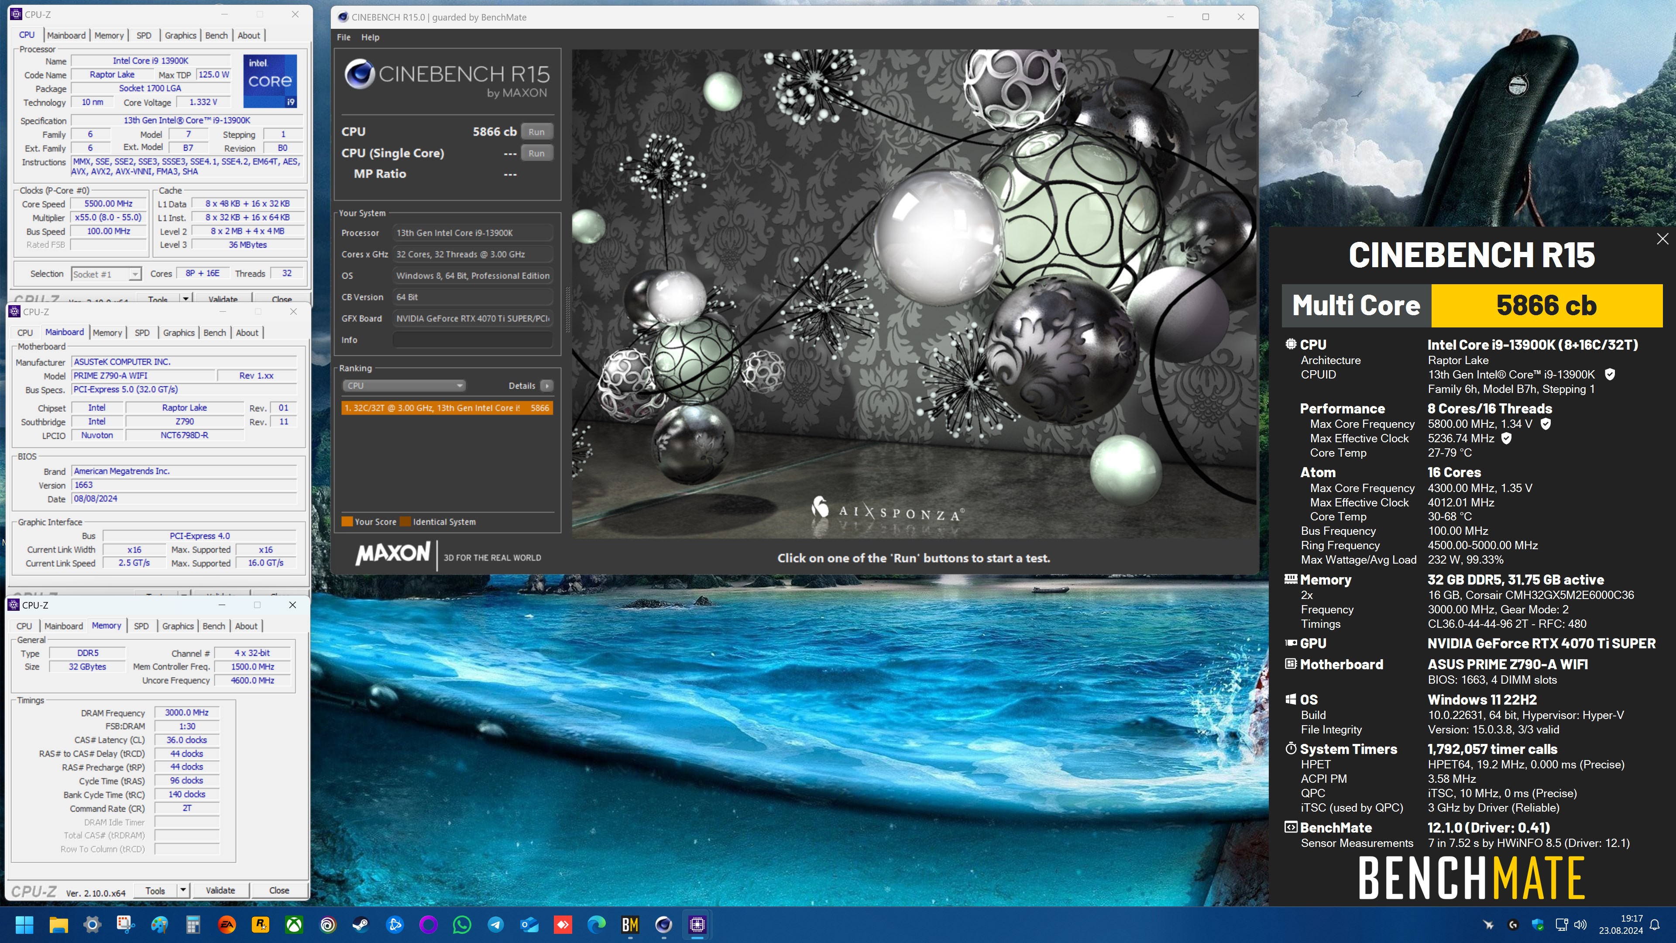Click the Core Voltage 1.332 V value
Image resolution: width=1676 pixels, height=943 pixels.
click(x=203, y=102)
